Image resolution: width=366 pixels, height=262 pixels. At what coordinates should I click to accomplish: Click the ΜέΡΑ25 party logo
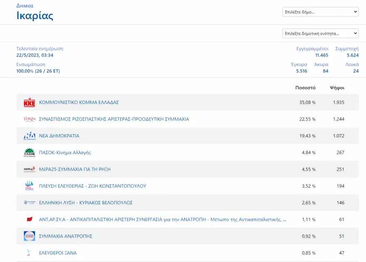coord(30,169)
